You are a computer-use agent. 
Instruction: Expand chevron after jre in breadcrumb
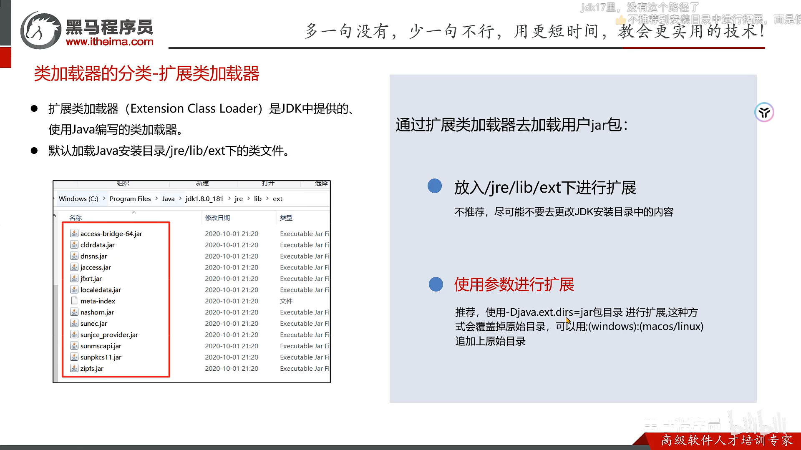249,199
